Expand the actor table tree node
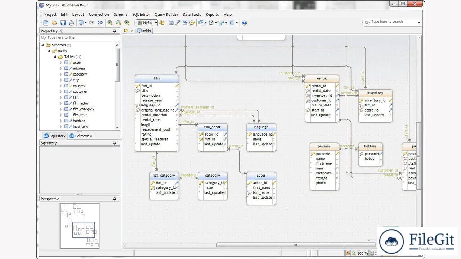The height and width of the screenshot is (259, 461). coord(61,63)
